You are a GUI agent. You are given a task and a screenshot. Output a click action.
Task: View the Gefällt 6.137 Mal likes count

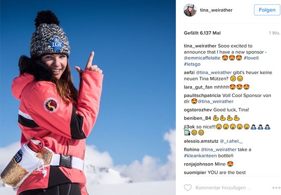coord(202,33)
